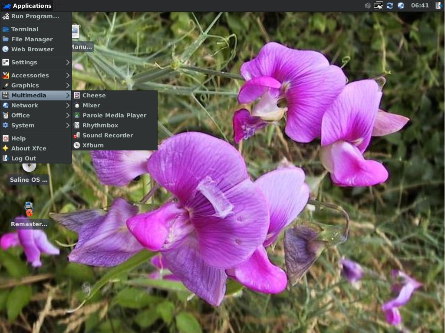Click the System gear icon
Image resolution: width=445 pixels, height=333 pixels.
[x=5, y=125]
